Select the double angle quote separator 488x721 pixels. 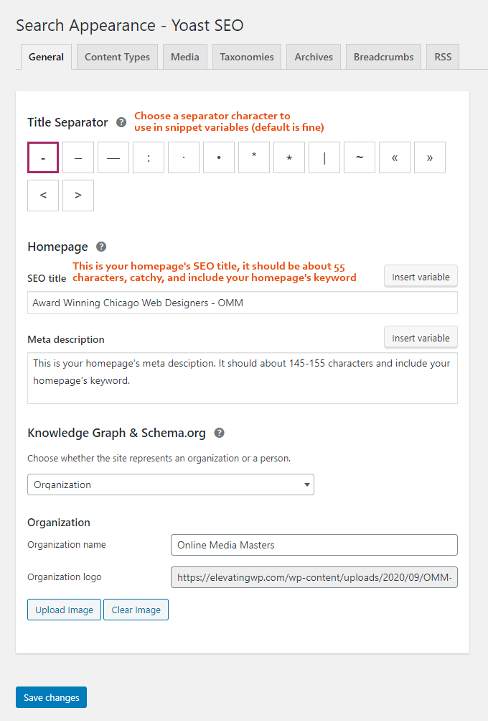coord(394,157)
